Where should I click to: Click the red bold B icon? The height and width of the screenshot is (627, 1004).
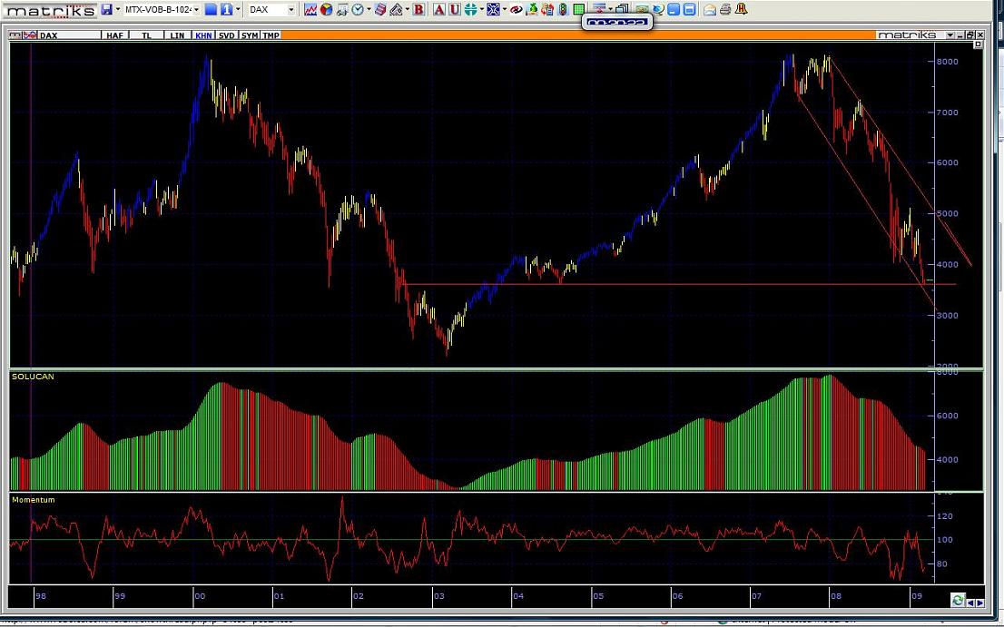(x=418, y=9)
